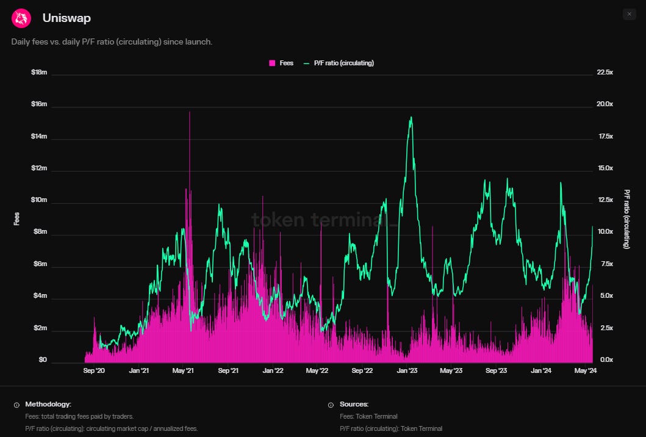Viewport: 646px width, 437px height.
Task: Click the green P/F ratio legend line marker
Action: [x=306, y=63]
